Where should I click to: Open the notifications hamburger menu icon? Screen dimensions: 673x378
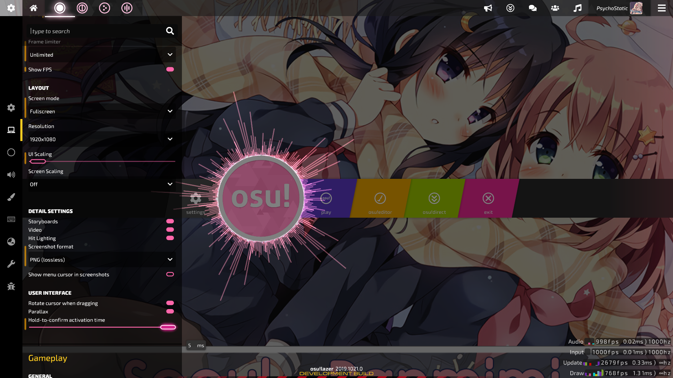point(662,8)
